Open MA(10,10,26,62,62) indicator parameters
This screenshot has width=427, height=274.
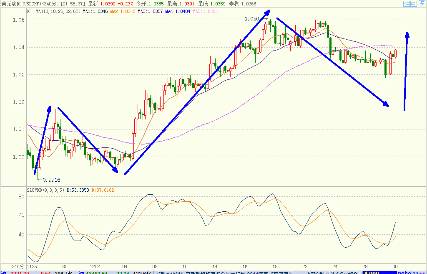pos(58,11)
